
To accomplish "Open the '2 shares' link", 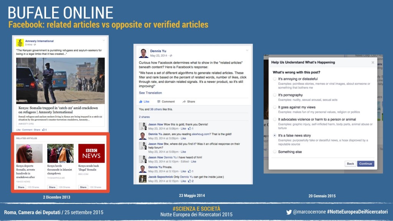I will pyautogui.click(x=144, y=117).
